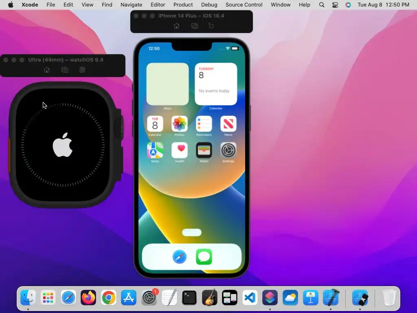417x313 pixels.
Task: Click the Home button in iPhone simulator toolbar
Action: [177, 26]
